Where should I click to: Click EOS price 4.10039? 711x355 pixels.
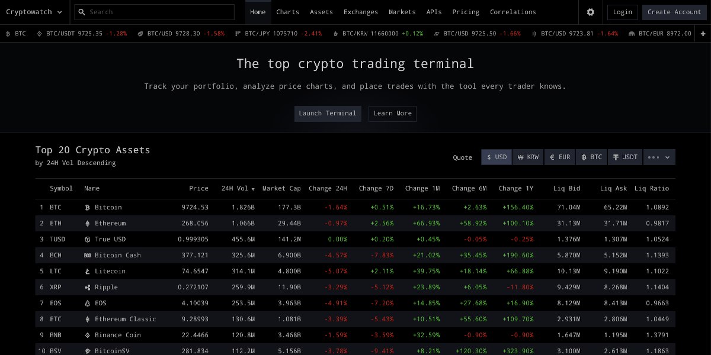point(195,303)
